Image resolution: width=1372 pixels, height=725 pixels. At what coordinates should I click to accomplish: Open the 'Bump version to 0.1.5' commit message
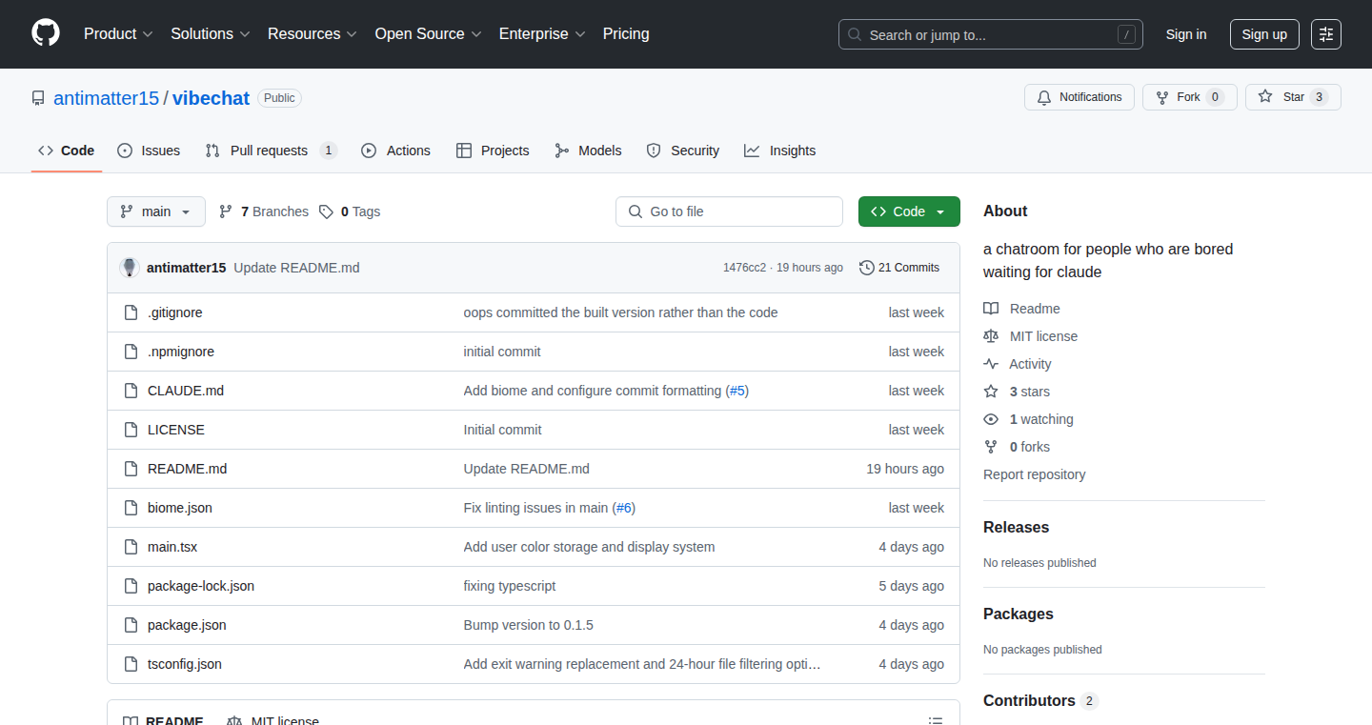[x=529, y=625]
